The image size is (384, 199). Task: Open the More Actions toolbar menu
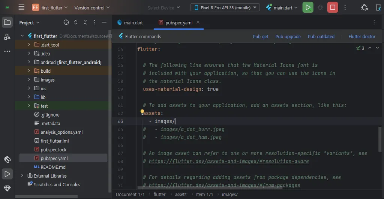click(x=345, y=7)
